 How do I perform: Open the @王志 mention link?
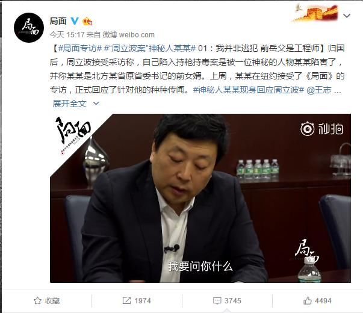click(x=319, y=90)
